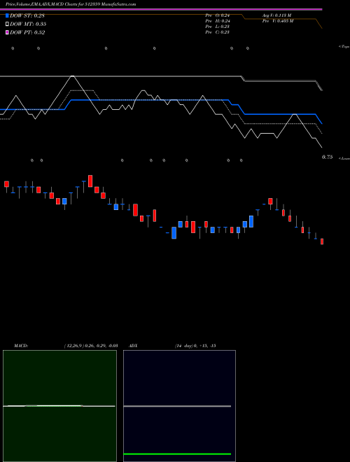This screenshot has width=350, height=462.
Task: Click the 'Pre H: 0.24' value
Action: (x=218, y=21)
